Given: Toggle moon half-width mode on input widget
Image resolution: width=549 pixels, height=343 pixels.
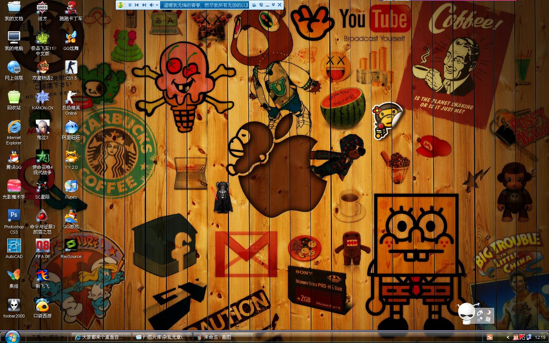Looking at the screenshot, I should [489, 312].
